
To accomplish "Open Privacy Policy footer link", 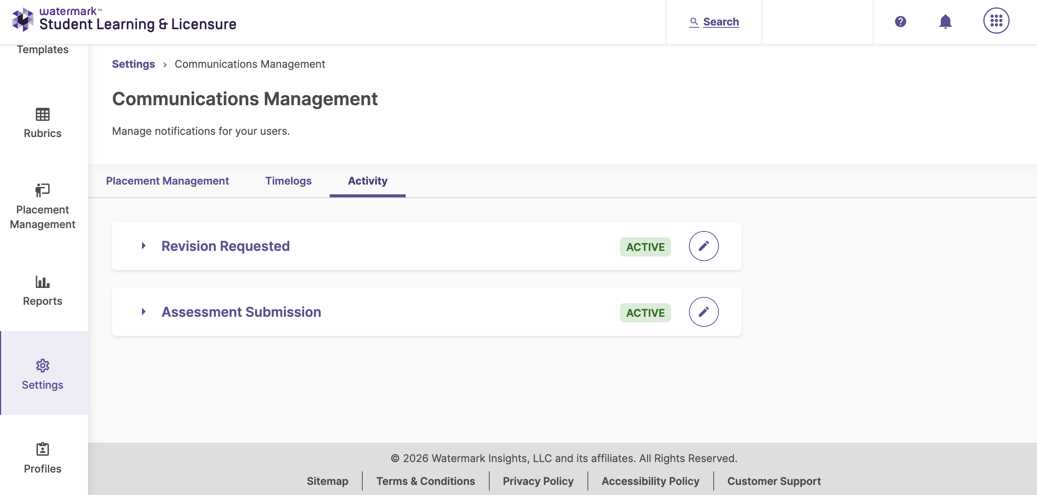I will (x=538, y=481).
